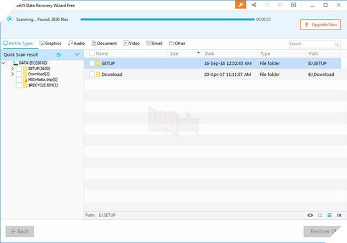
Task: Tick the SETUP row checkbox in file list
Action: [92, 63]
